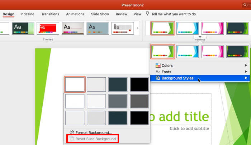The height and width of the screenshot is (145, 251).
Task: Click the Reset Slide Background icon
Action: click(x=72, y=139)
